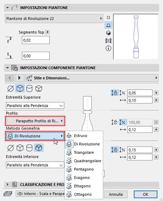Choose box bottom end shape icon
This screenshot has height=201, width=163.
point(20,148)
